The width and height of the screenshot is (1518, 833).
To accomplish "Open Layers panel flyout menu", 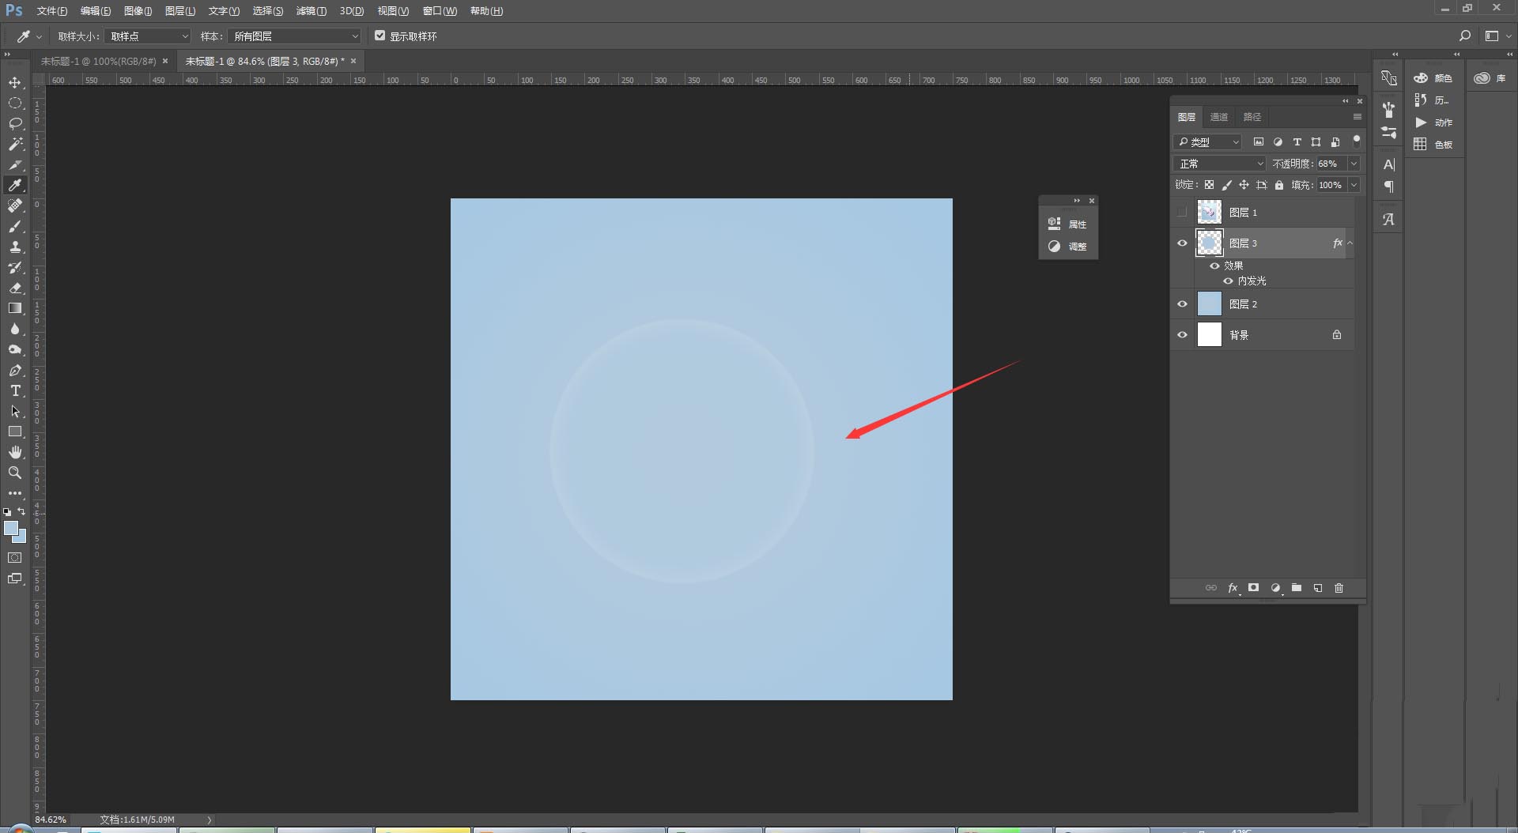I will click(x=1358, y=117).
